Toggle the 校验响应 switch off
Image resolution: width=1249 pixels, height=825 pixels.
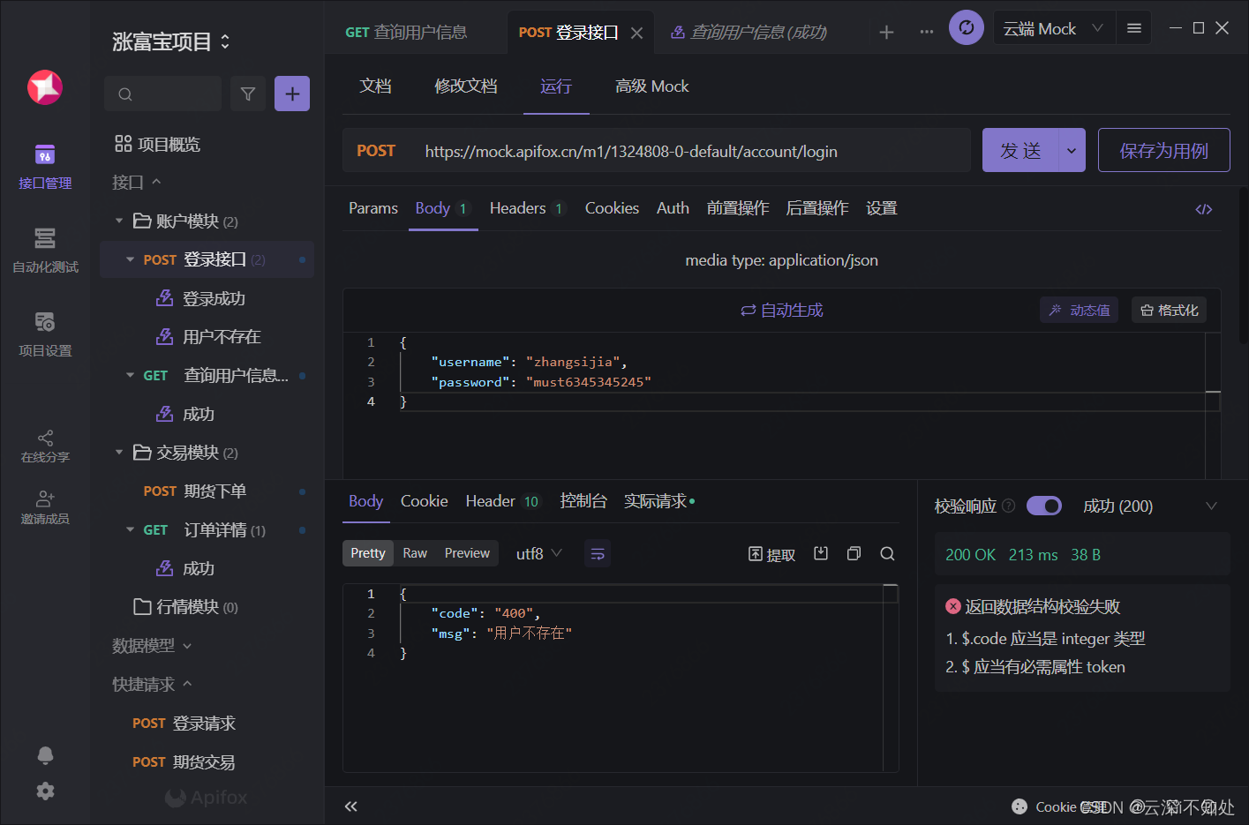pyautogui.click(x=1043, y=506)
